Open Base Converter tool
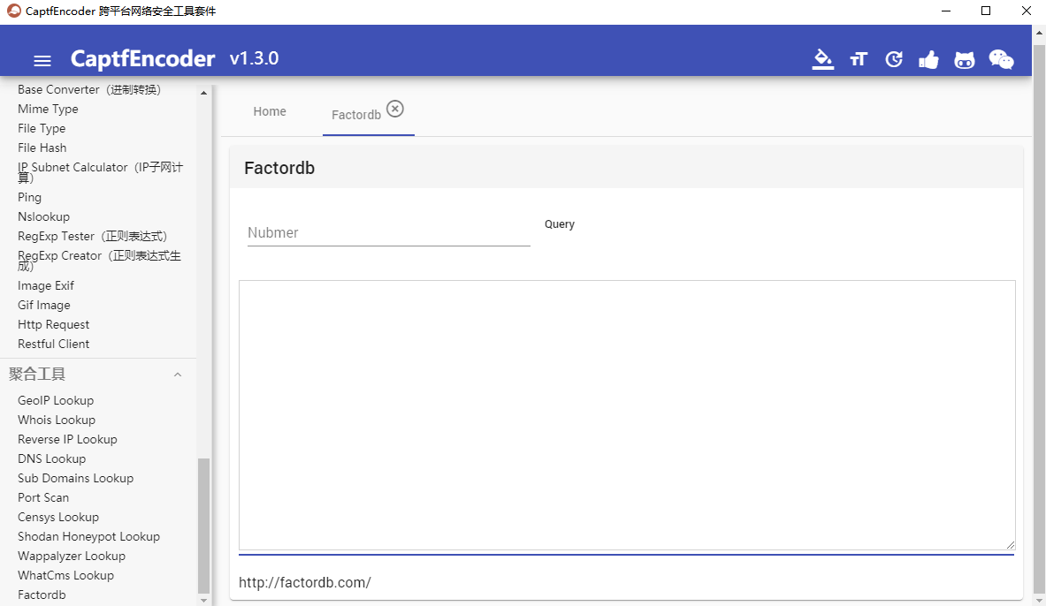This screenshot has width=1046, height=606. click(x=89, y=89)
